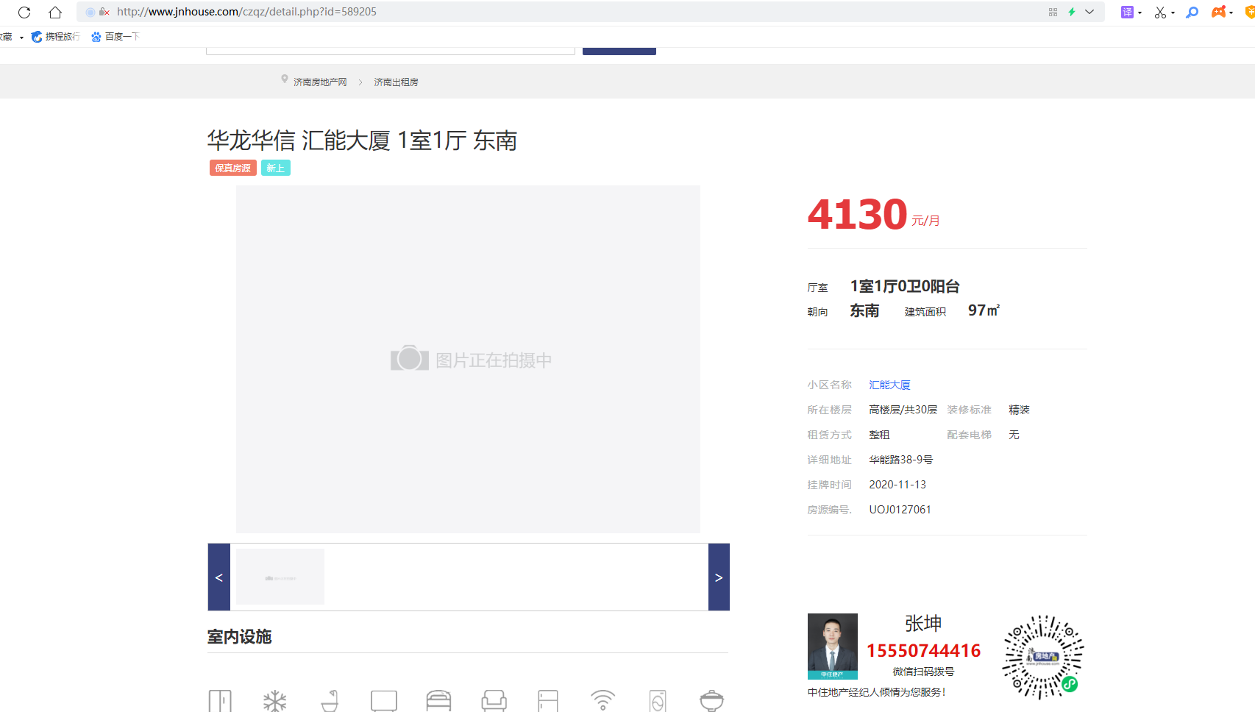1255x712 pixels.
Task: Click the air conditioner snowflake icon
Action: tap(275, 700)
